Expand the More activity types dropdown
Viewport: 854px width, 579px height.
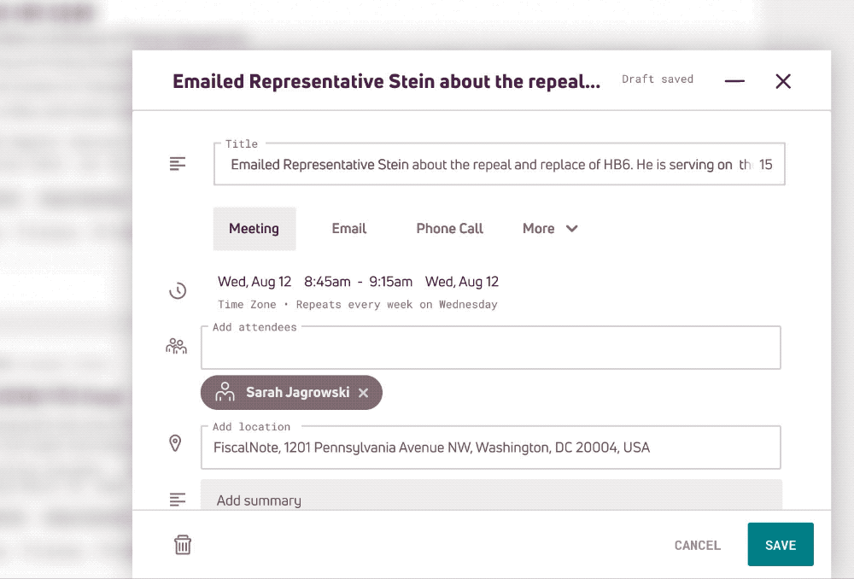click(x=550, y=229)
